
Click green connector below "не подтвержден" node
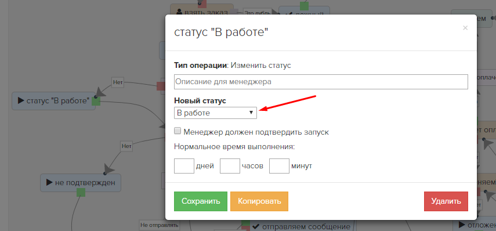pos(81,192)
